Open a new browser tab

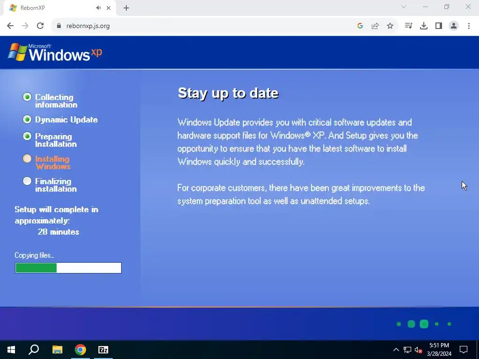(126, 8)
